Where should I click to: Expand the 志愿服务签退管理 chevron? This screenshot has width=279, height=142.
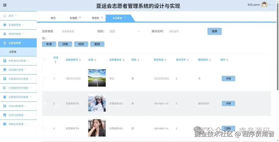30,97
